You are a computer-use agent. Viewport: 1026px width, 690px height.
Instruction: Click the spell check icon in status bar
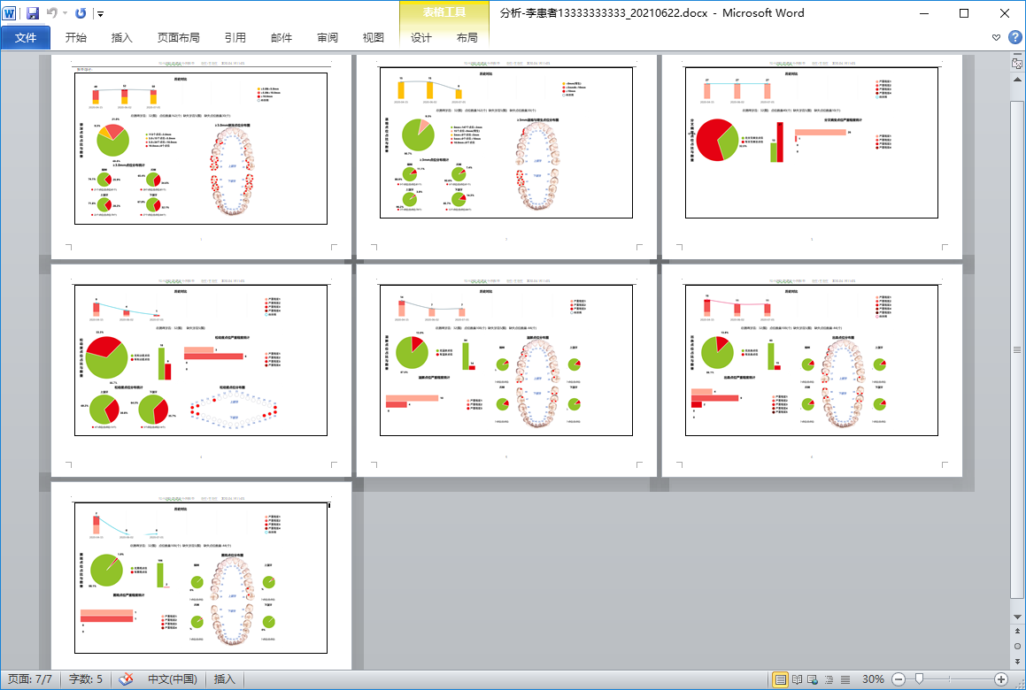[x=126, y=679]
